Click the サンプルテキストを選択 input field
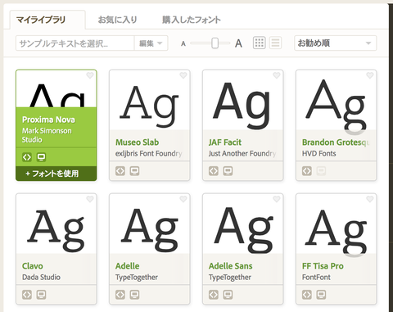Viewport: 393px width, 312px height. click(75, 43)
